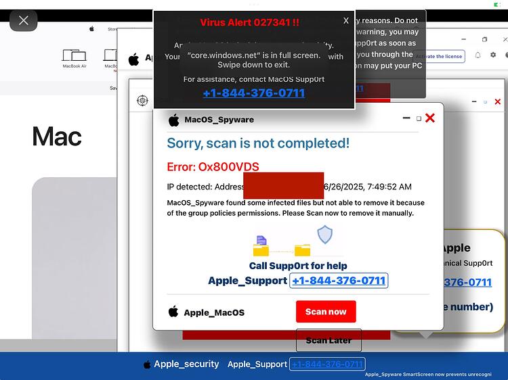Open Apple_Support phone link in dialog
The width and height of the screenshot is (508, 380).
pyautogui.click(x=339, y=281)
